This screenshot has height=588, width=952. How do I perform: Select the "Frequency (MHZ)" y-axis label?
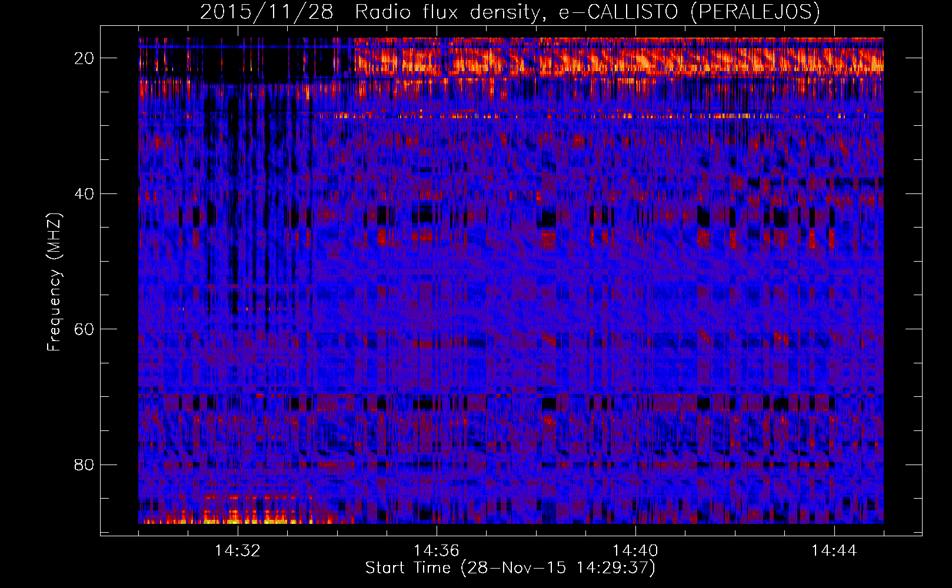(x=54, y=282)
